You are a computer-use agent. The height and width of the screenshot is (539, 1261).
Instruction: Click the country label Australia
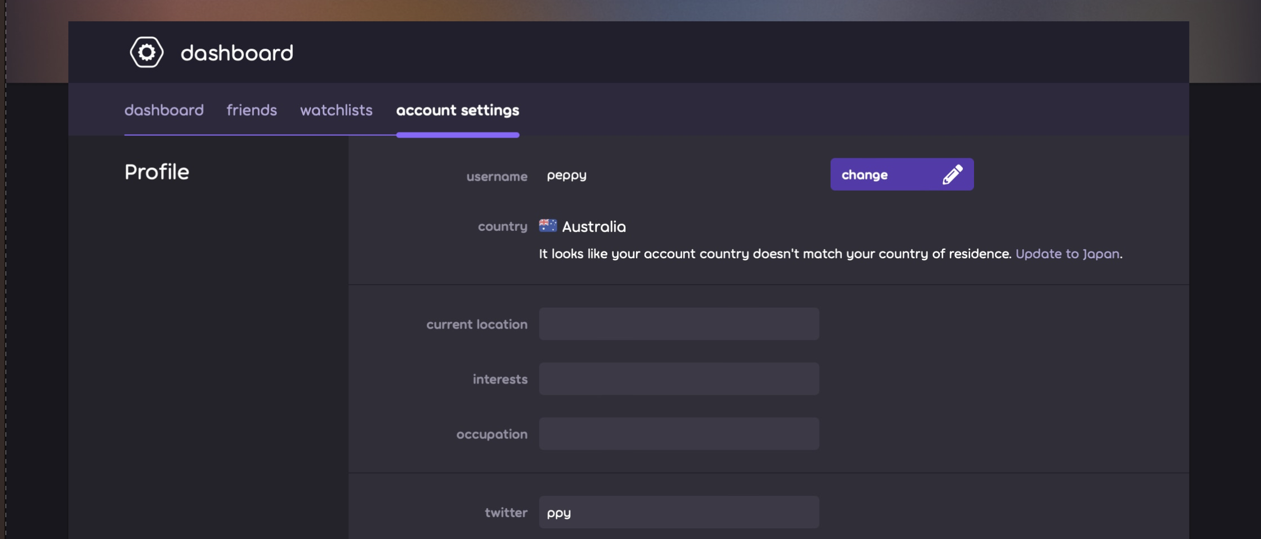click(594, 226)
